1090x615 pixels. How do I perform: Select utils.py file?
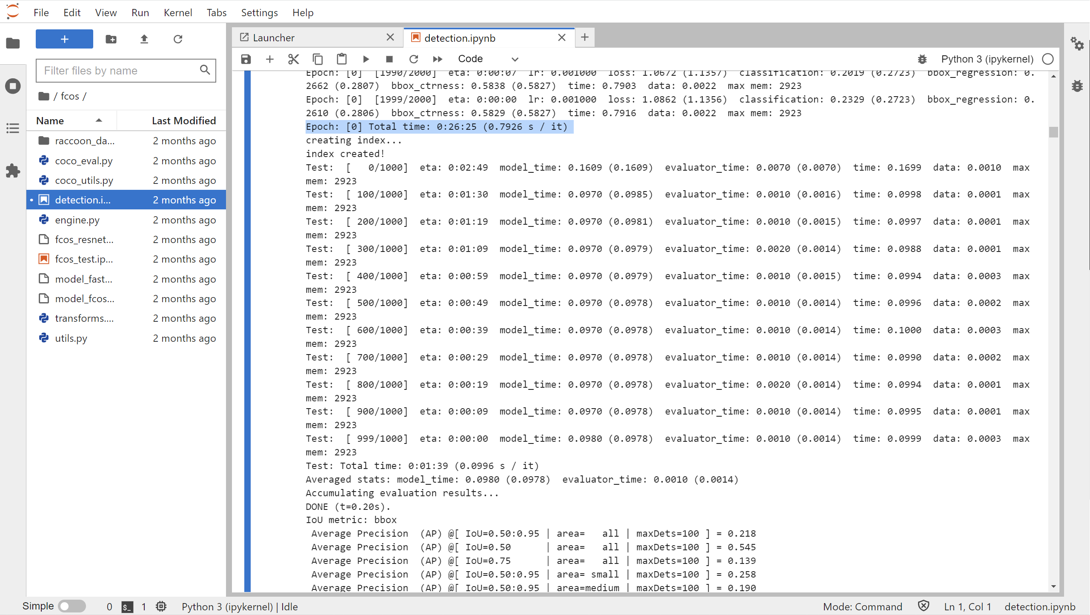click(126, 338)
